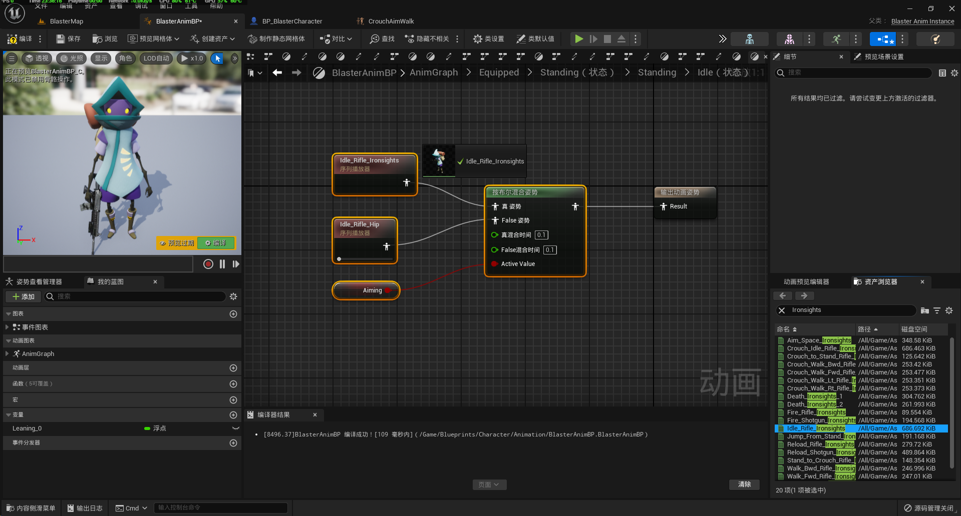Switch to skeleton editing mode icon
This screenshot has width=961, height=516.
tap(749, 38)
